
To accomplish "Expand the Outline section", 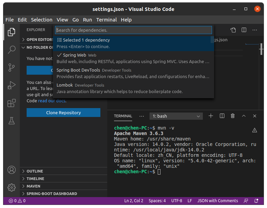I will click(64, 171).
